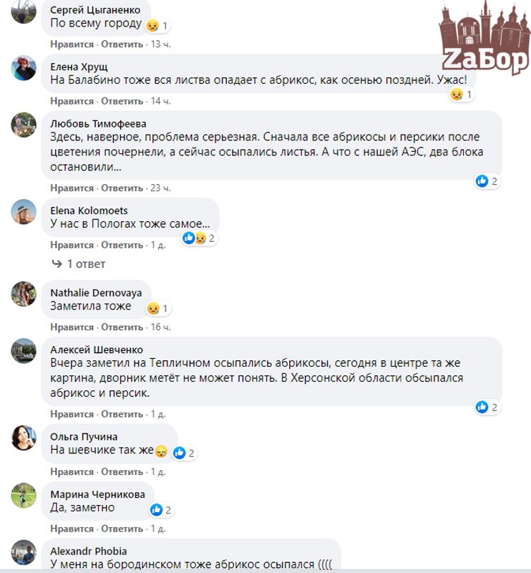531x573 pixels.
Task: Click sad reaction on Сергей Цыганенко's comment
Action: click(x=157, y=26)
